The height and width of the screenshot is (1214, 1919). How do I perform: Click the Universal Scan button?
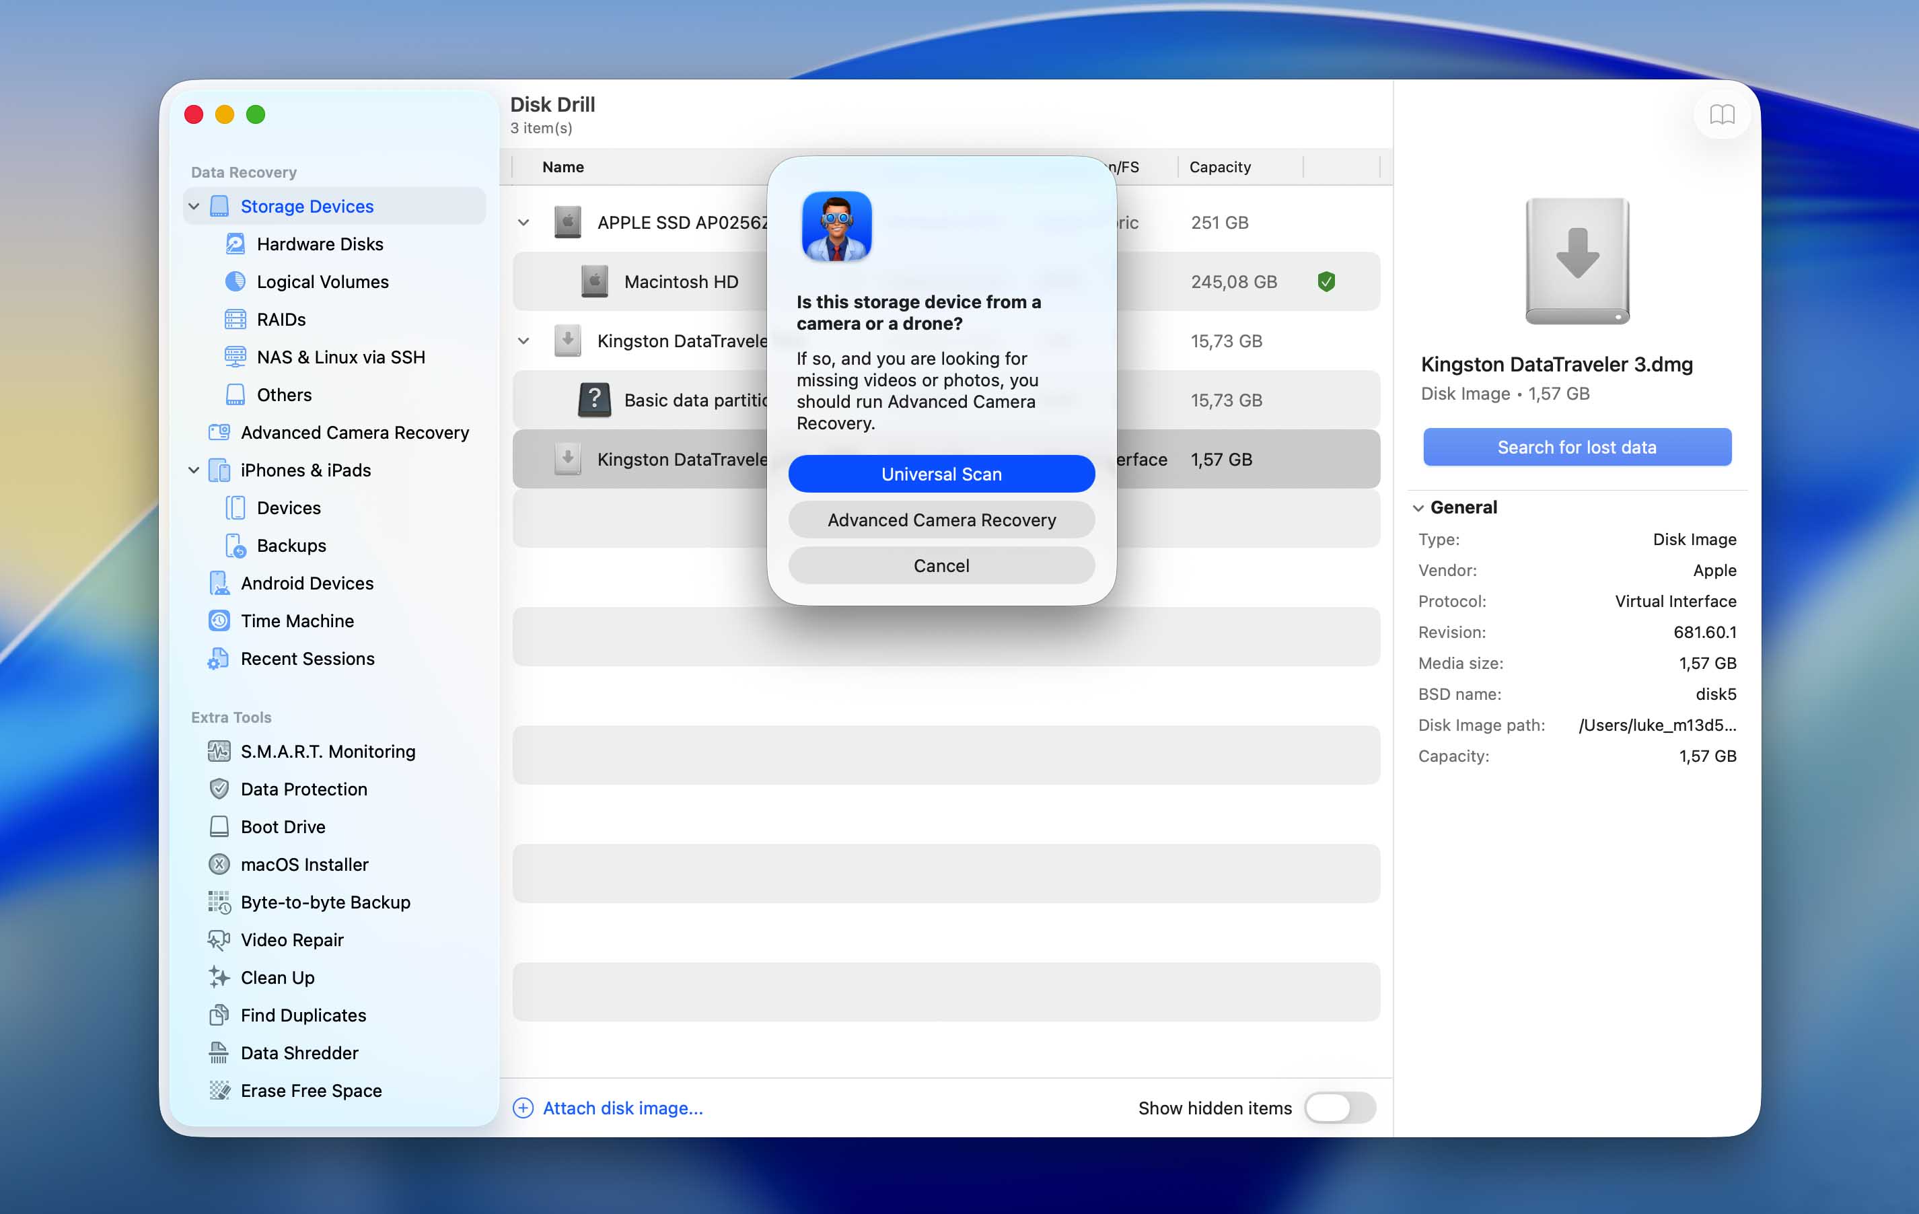(x=941, y=474)
